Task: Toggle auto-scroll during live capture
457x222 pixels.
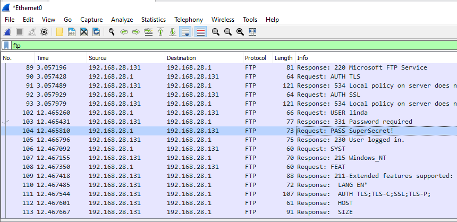Action: pos(185,32)
